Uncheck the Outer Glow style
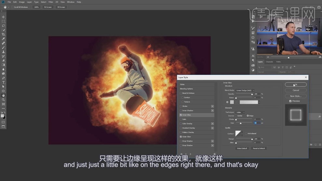This screenshot has width=322, height=181. pyautogui.click(x=181, y=137)
